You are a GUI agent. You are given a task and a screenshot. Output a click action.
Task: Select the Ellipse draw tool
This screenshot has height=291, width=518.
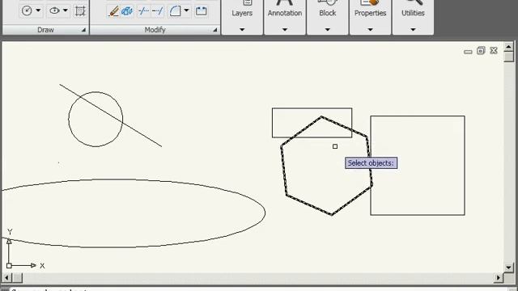(54, 11)
